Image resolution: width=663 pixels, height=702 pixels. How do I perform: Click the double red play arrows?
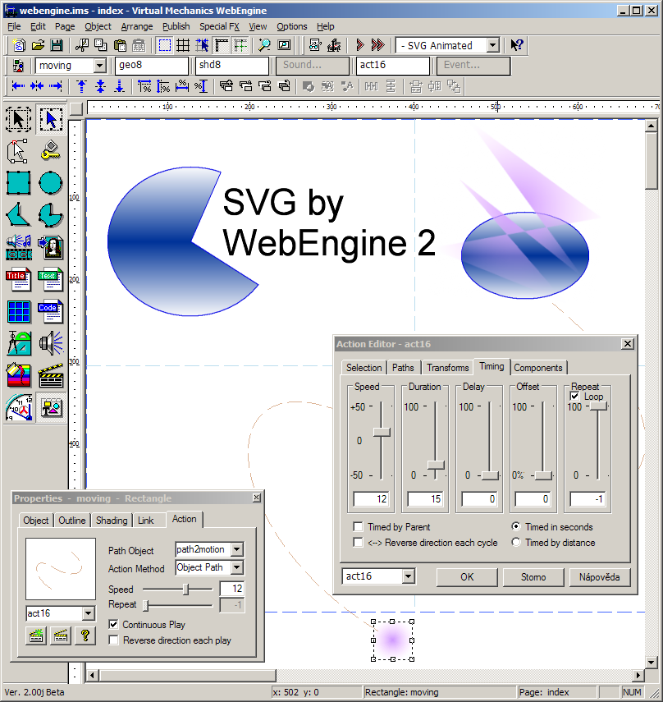[x=378, y=45]
